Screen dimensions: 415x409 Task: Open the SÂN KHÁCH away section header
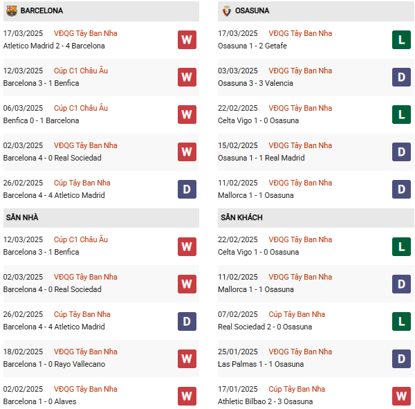point(241,217)
